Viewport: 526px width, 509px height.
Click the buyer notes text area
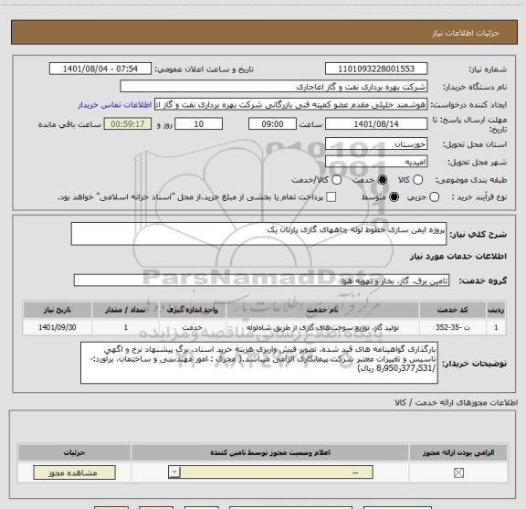259,363
